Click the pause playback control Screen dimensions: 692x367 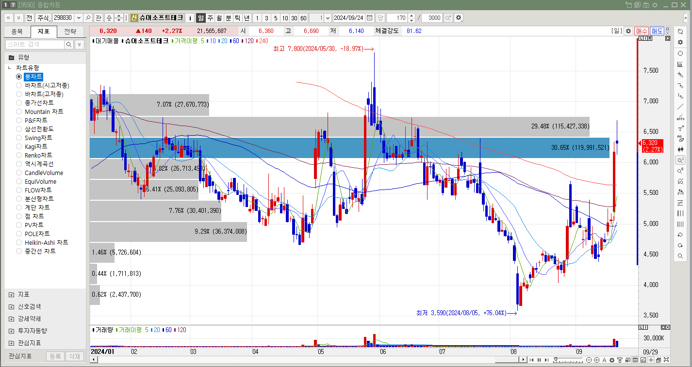539,360
